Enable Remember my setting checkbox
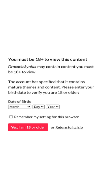The height and width of the screenshot is (188, 106). click(11, 117)
